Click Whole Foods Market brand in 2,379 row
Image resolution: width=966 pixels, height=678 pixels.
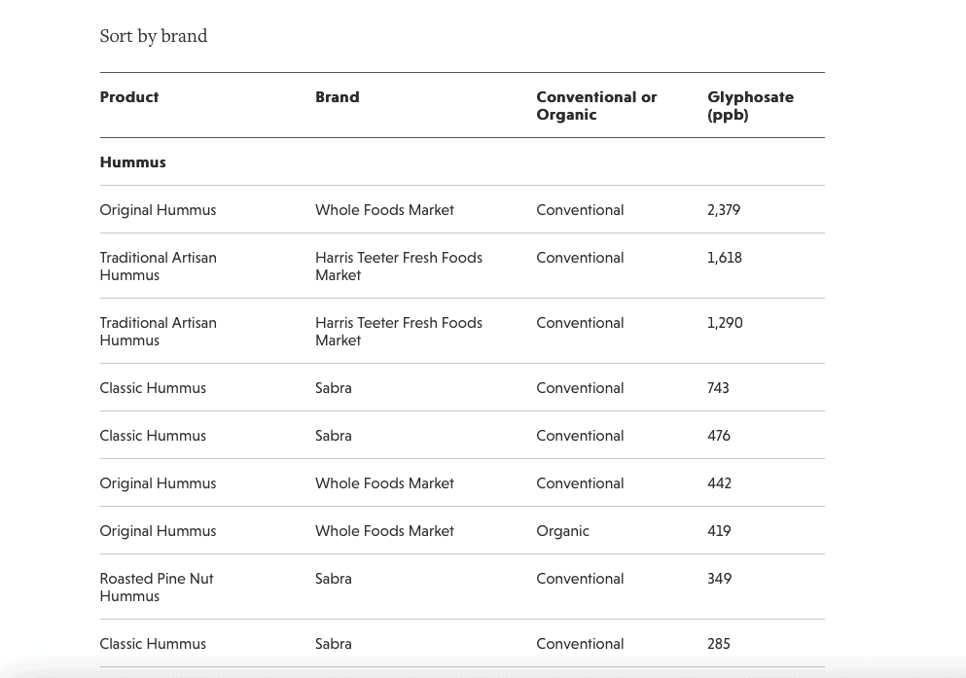click(384, 210)
